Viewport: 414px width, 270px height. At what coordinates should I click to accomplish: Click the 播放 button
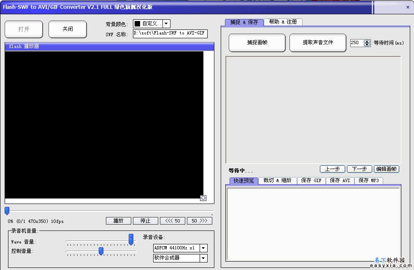point(118,221)
